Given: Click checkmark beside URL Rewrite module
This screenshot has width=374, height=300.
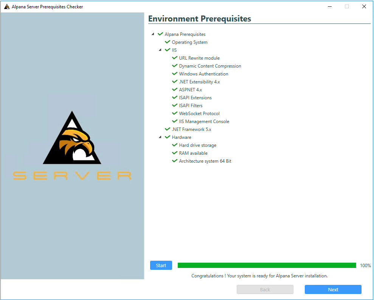Looking at the screenshot, I should pyautogui.click(x=175, y=58).
